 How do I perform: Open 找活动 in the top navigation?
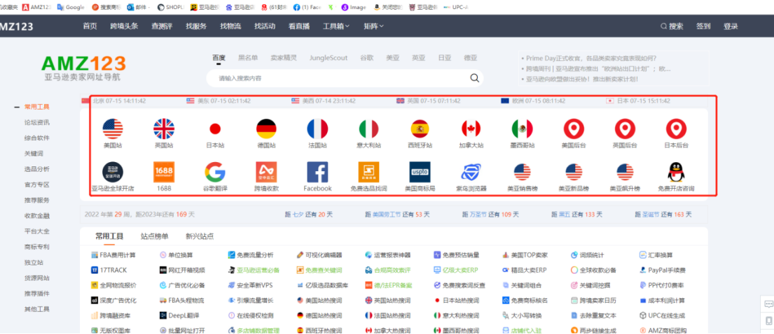coord(265,26)
